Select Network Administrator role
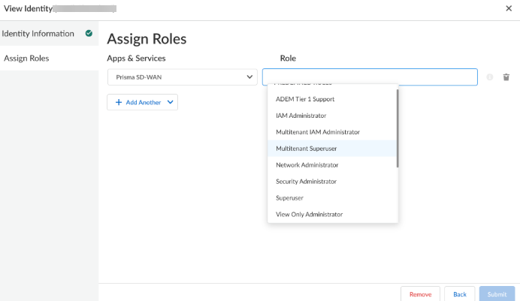Image resolution: width=520 pixels, height=301 pixels. tap(307, 165)
